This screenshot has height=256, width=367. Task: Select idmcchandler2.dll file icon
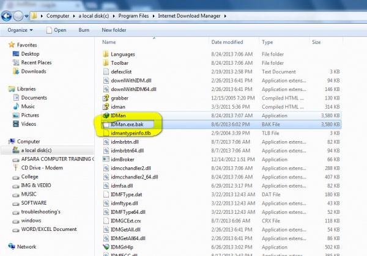click(x=106, y=168)
